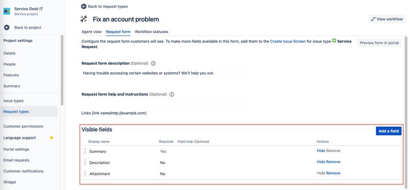Click the Service Desk IT project avatar
The height and width of the screenshot is (190, 410).
pos(7,11)
